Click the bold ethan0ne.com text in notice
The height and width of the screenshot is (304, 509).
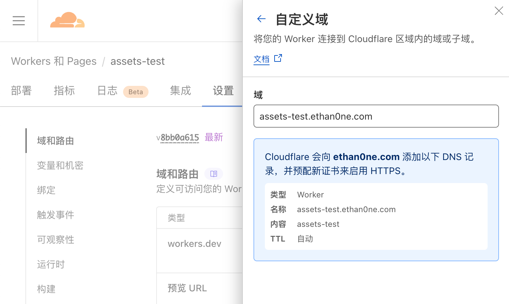point(366,157)
